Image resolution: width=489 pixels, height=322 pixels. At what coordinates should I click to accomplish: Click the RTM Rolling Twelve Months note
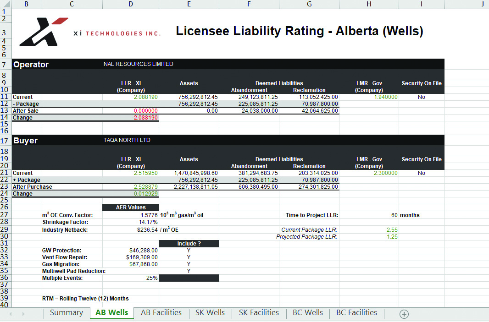85,299
